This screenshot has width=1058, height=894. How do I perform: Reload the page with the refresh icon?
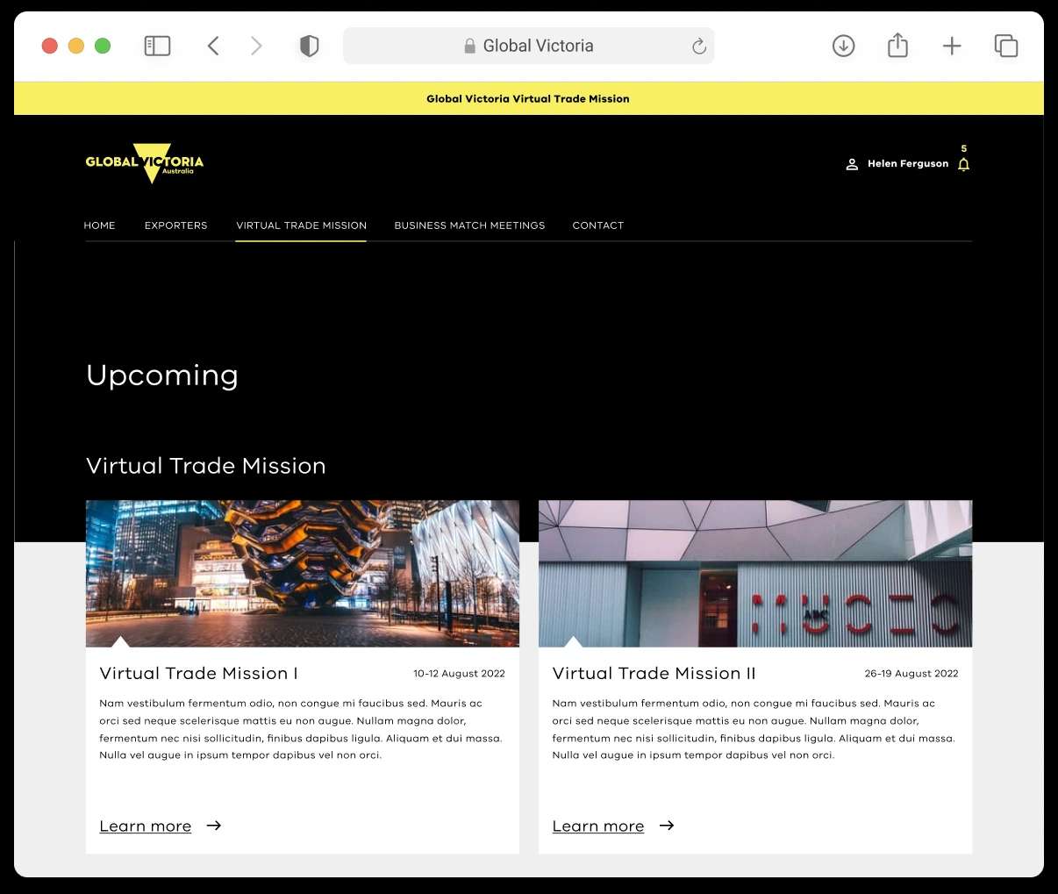point(698,46)
